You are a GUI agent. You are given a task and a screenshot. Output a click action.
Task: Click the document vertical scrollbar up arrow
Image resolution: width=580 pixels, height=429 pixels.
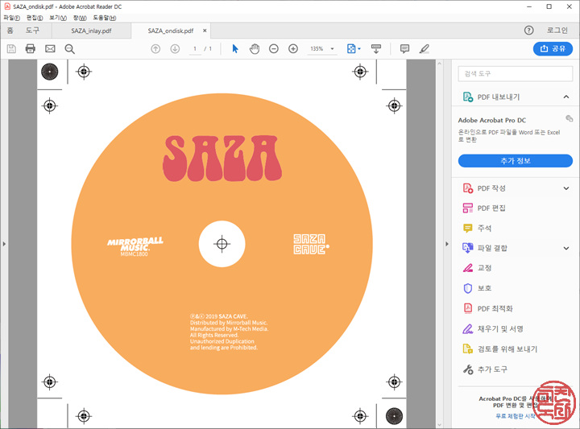(440, 64)
